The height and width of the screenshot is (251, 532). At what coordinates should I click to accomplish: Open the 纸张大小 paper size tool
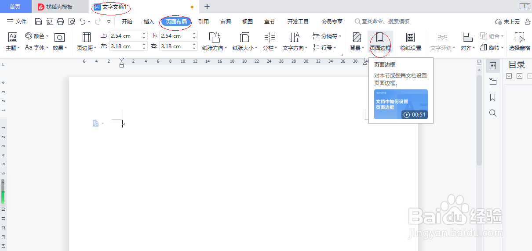coord(245,42)
